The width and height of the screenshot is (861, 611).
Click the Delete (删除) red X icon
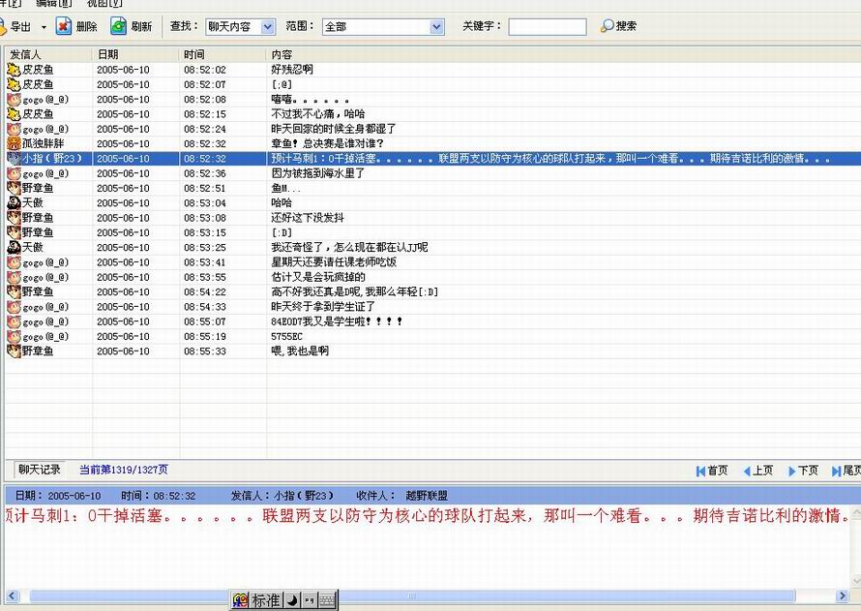coord(64,26)
